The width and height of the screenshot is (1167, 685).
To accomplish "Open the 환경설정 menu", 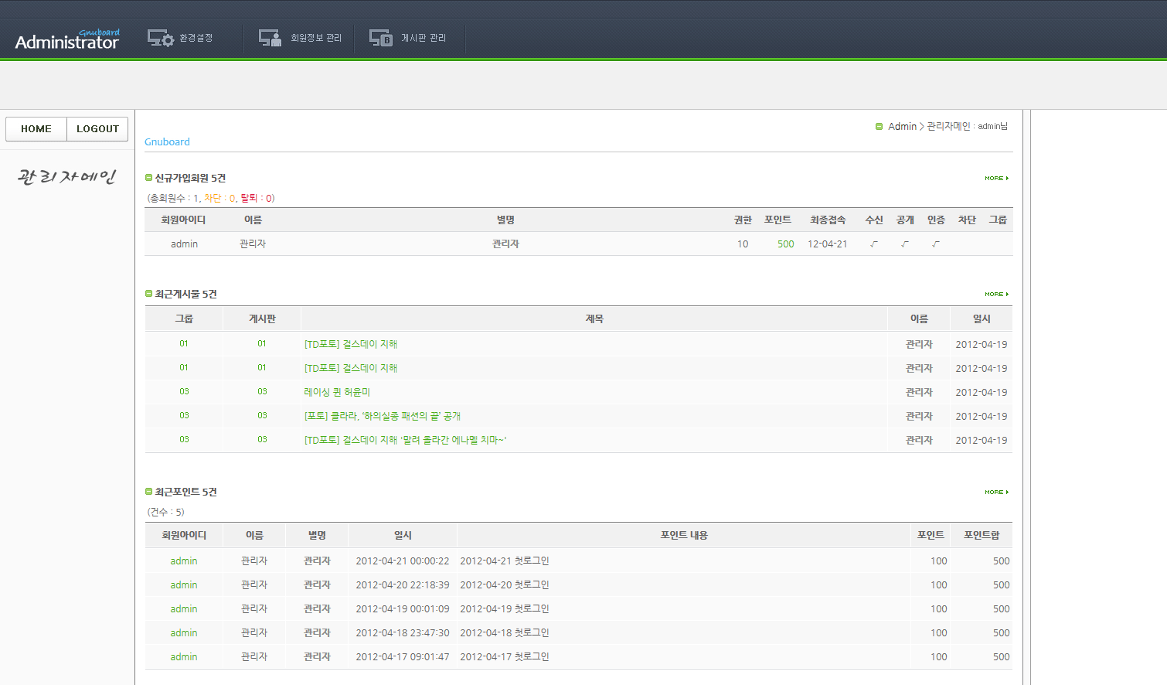I will (x=196, y=38).
